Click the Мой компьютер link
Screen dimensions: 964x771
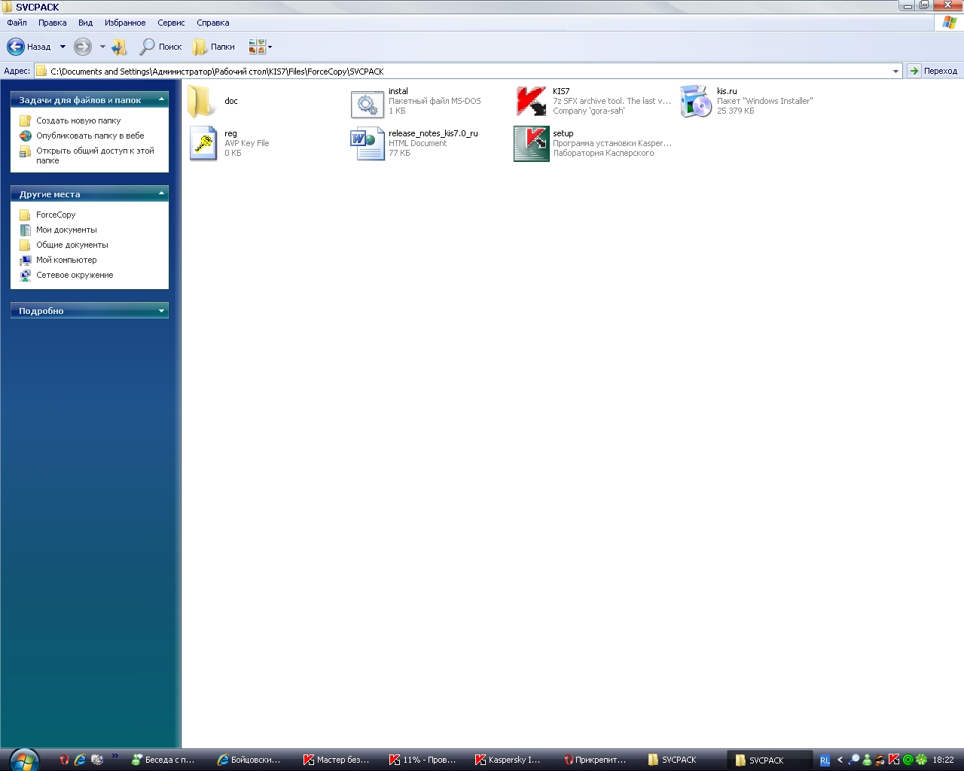tap(66, 260)
